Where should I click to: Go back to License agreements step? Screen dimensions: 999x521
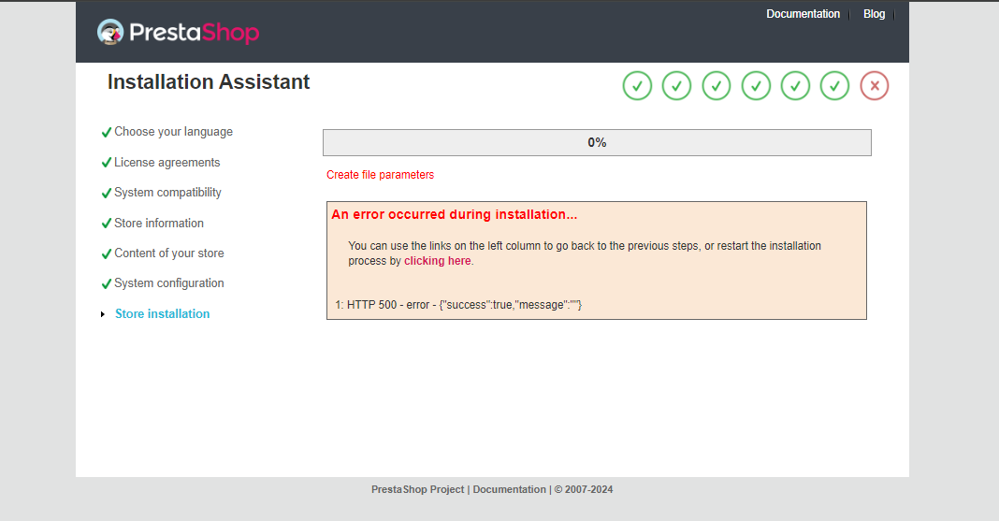tap(166, 163)
